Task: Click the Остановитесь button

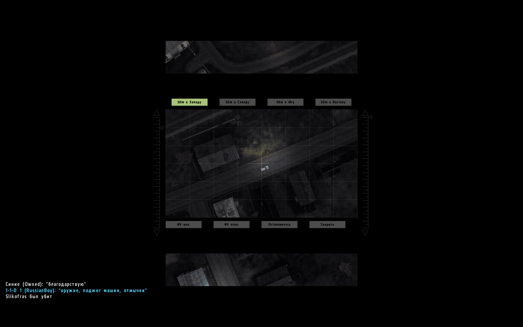Action: (279, 225)
